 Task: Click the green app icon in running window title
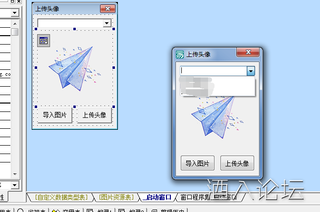180,54
